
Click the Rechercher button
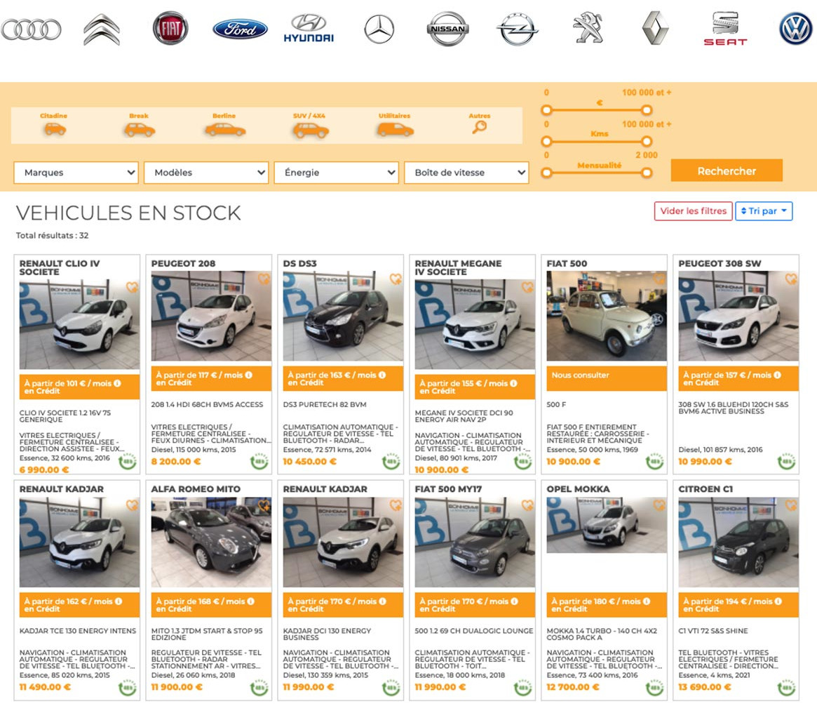tap(727, 171)
